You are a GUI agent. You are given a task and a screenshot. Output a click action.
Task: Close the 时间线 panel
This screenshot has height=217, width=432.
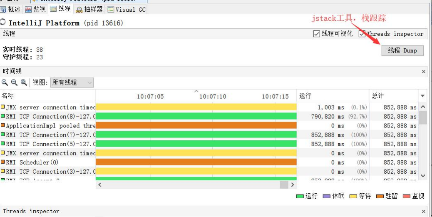(423, 71)
